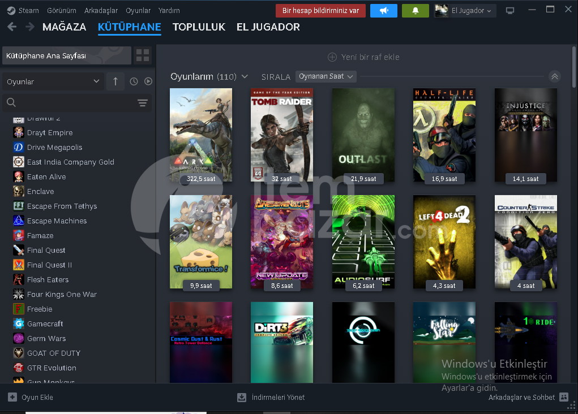Open the DiRT 3 game cover
Screen dimensions: 578x414
(x=281, y=343)
